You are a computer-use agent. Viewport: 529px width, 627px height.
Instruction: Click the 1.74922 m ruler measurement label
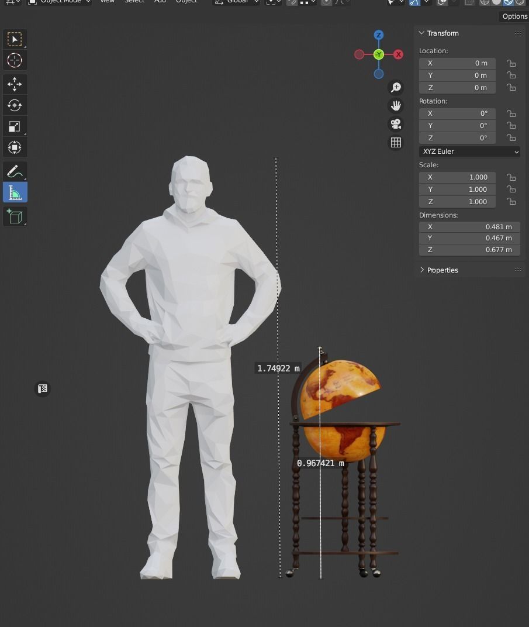(278, 368)
